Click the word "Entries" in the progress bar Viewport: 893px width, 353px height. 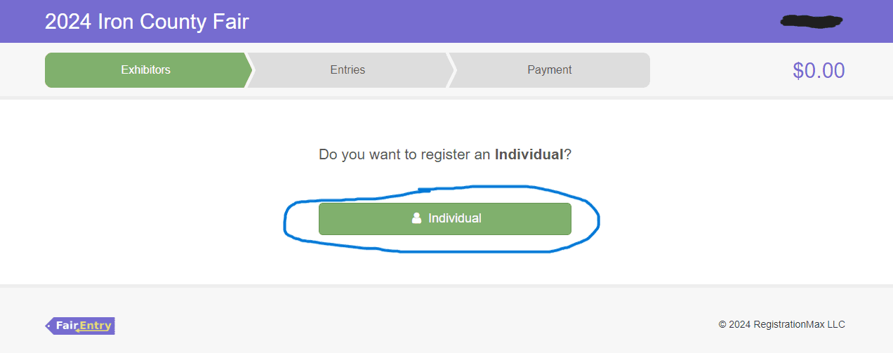click(x=348, y=70)
